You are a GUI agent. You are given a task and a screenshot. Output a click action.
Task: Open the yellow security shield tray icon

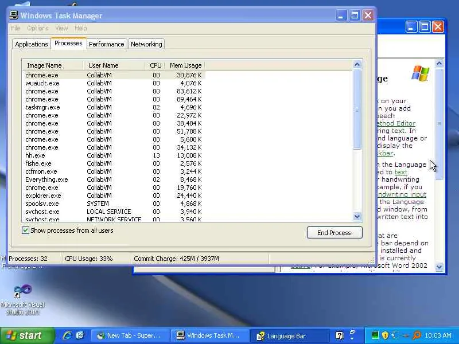(385, 335)
